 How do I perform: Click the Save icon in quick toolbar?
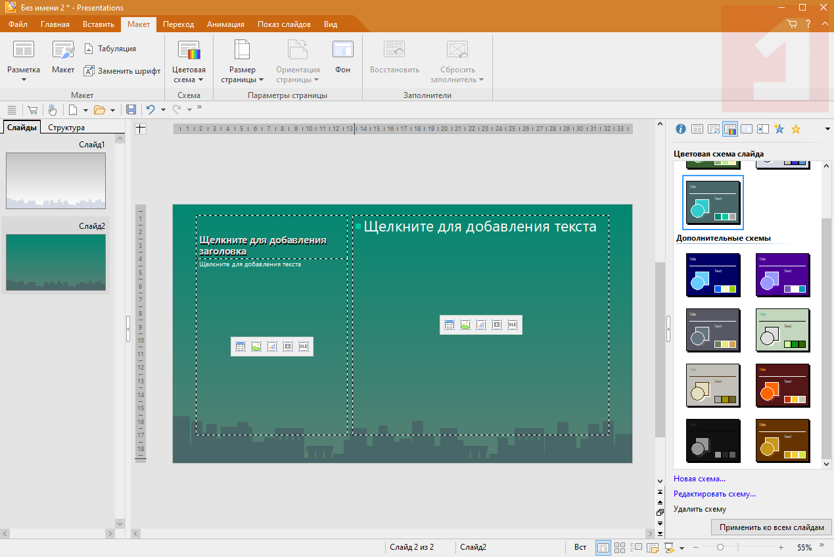pyautogui.click(x=131, y=110)
